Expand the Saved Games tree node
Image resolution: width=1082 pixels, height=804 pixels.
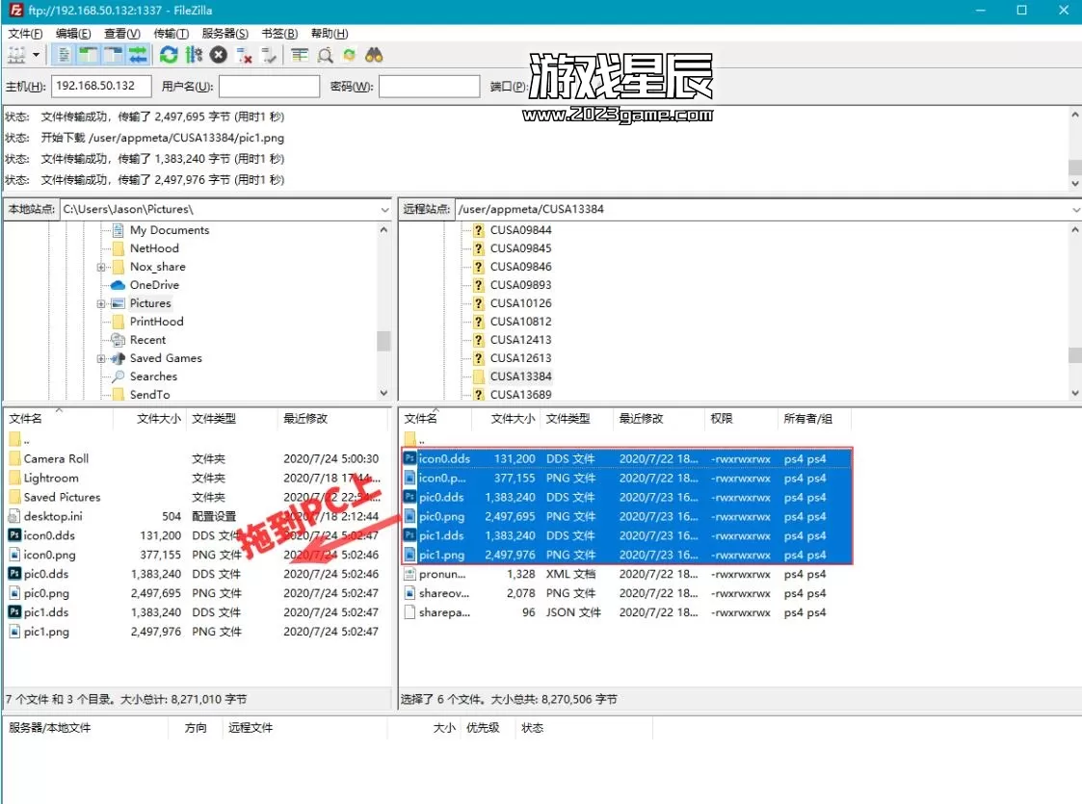click(101, 358)
